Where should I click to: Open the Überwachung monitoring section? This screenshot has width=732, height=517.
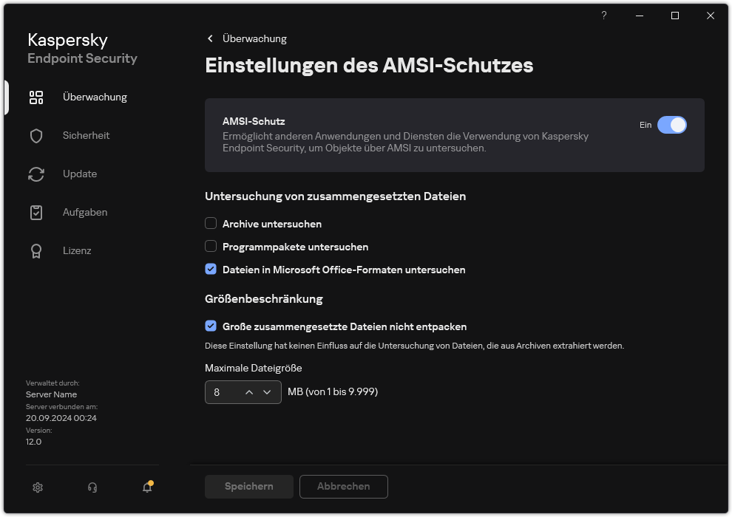(x=35, y=97)
